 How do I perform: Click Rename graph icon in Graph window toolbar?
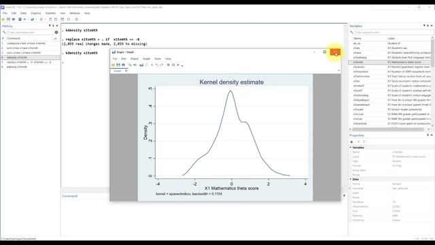point(135,65)
